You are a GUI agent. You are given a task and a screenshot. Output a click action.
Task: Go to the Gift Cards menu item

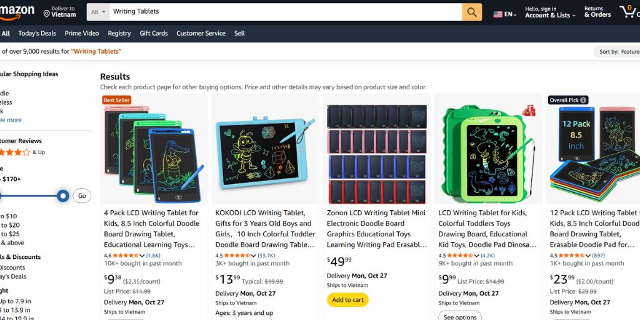(x=154, y=34)
